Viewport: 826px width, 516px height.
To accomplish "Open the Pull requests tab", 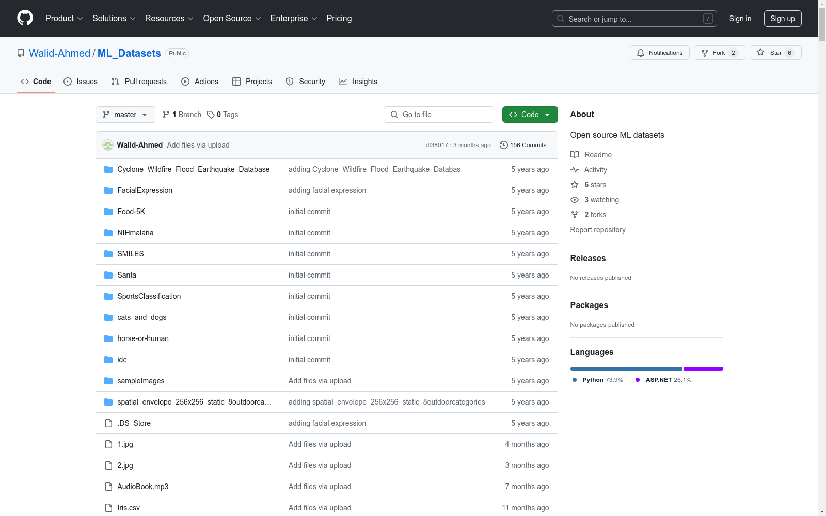I will (x=139, y=82).
